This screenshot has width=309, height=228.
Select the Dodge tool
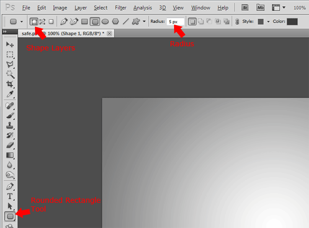point(10,175)
